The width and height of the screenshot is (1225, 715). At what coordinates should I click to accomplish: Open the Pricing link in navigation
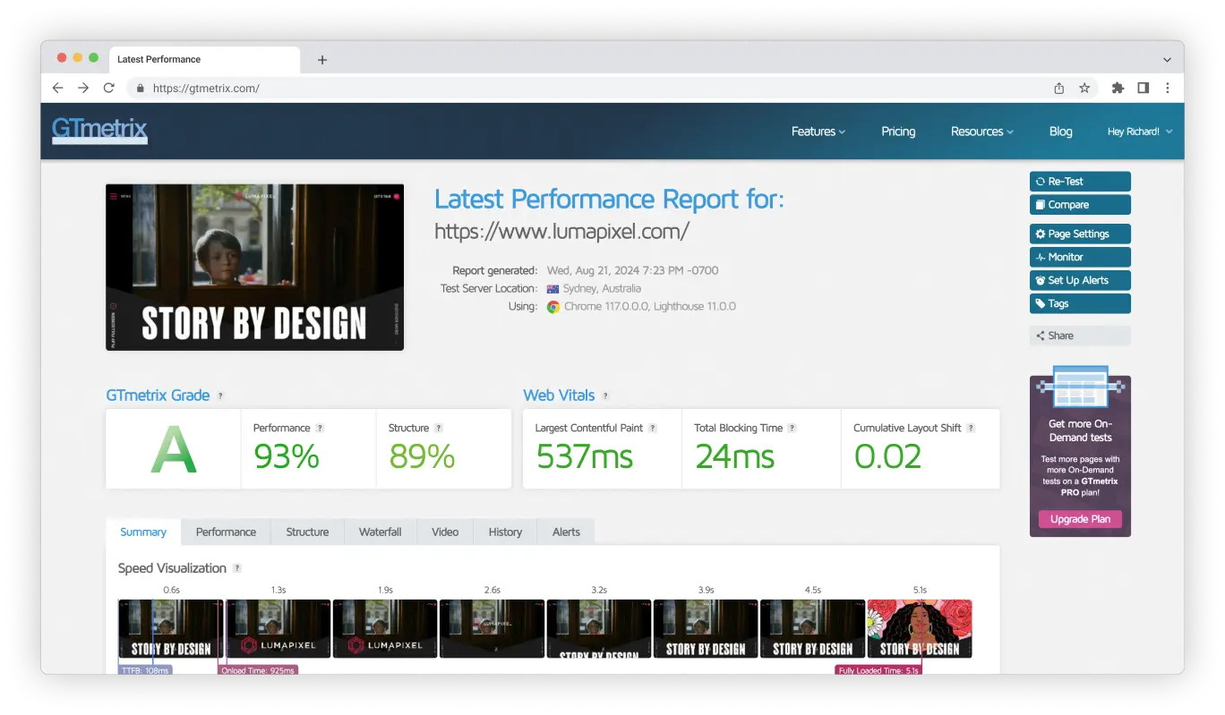[x=898, y=132]
